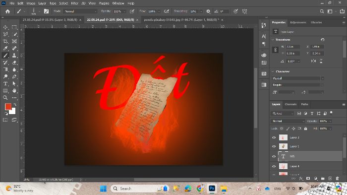Toggle lock all padlock
Image resolution: width=347 pixels, height=195 pixels.
[x=306, y=129]
